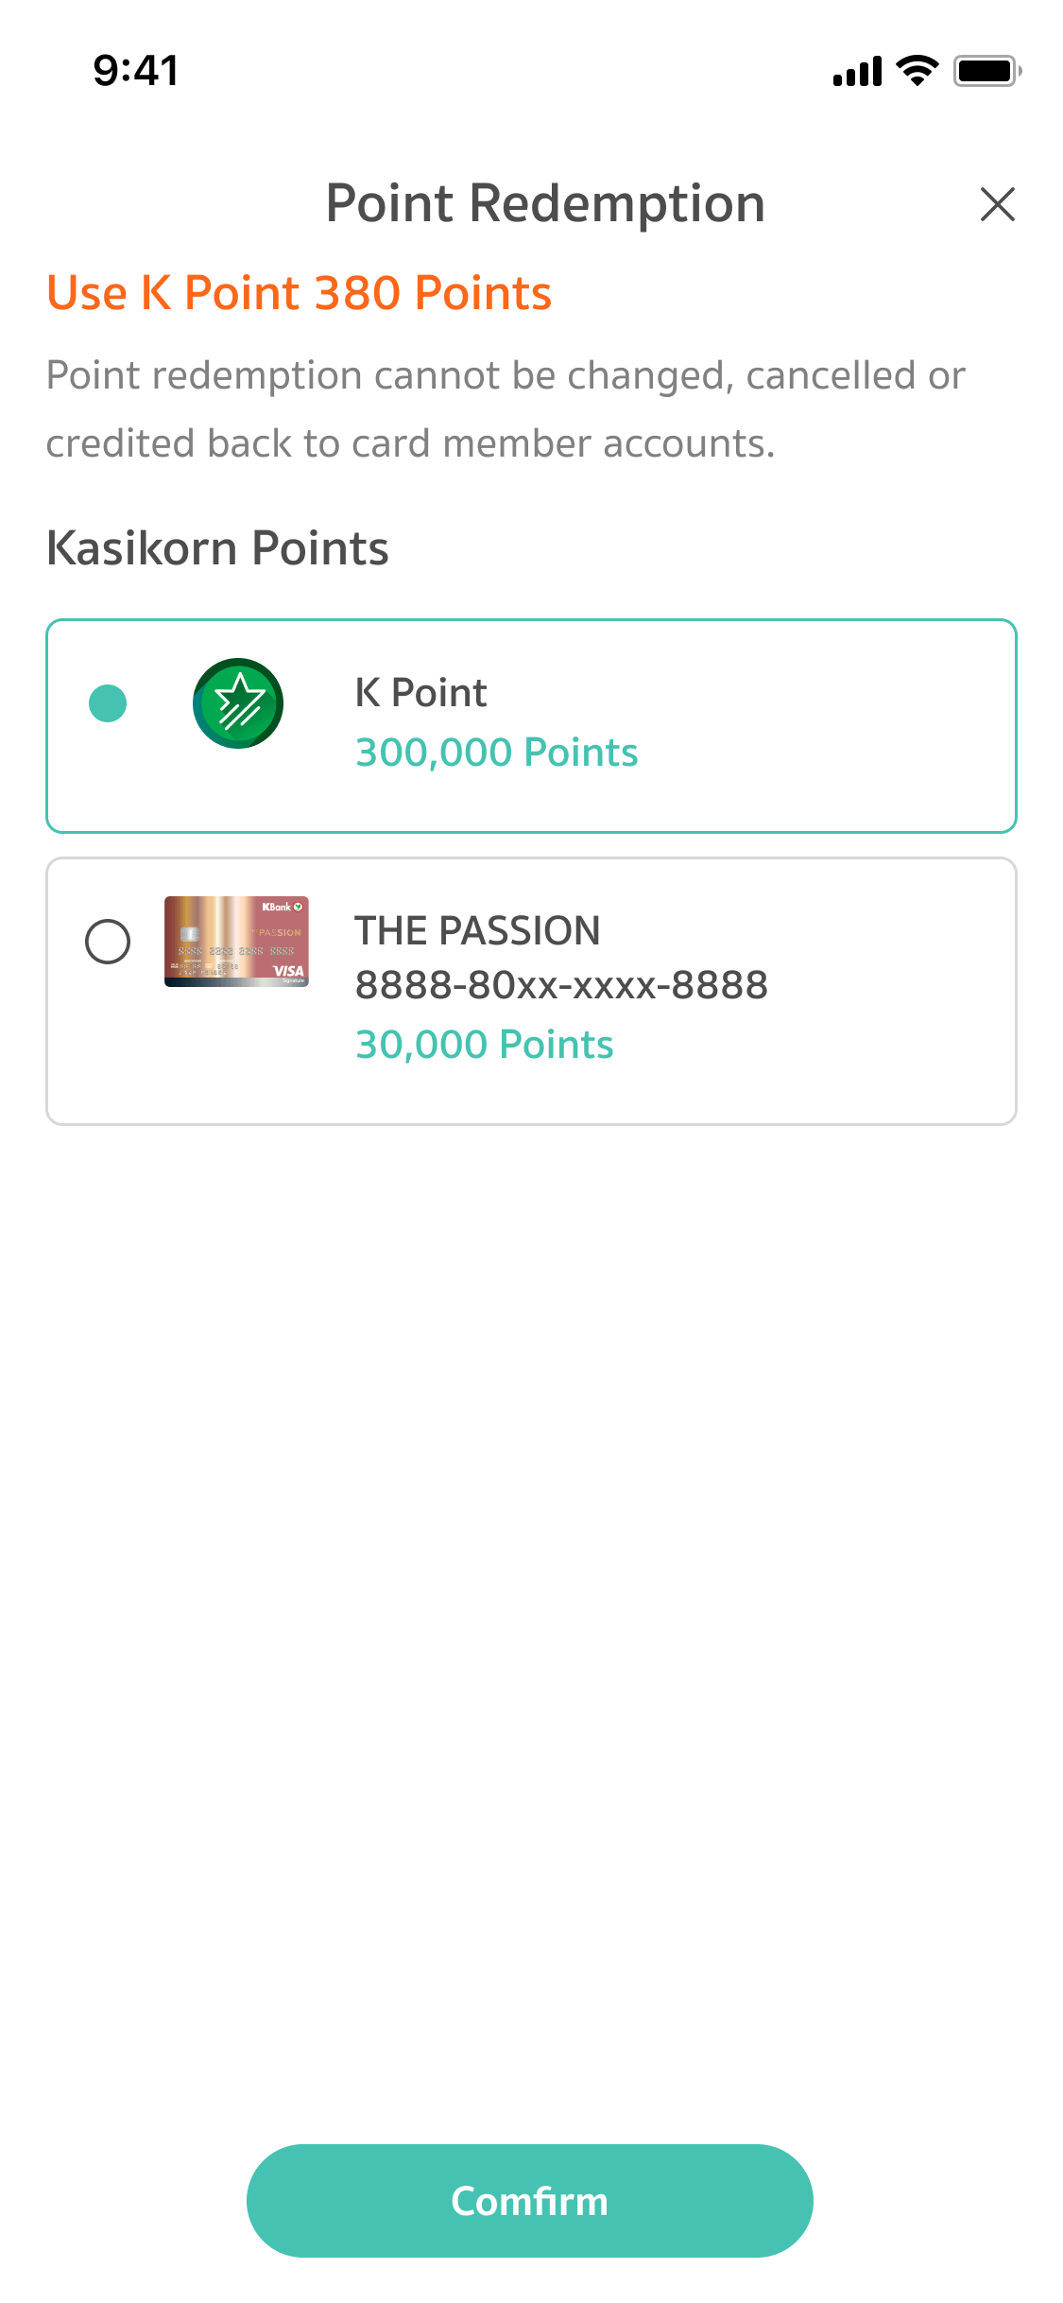This screenshot has width=1063, height=2303.
Task: Tap the cellular signal bars icon
Action: click(857, 71)
